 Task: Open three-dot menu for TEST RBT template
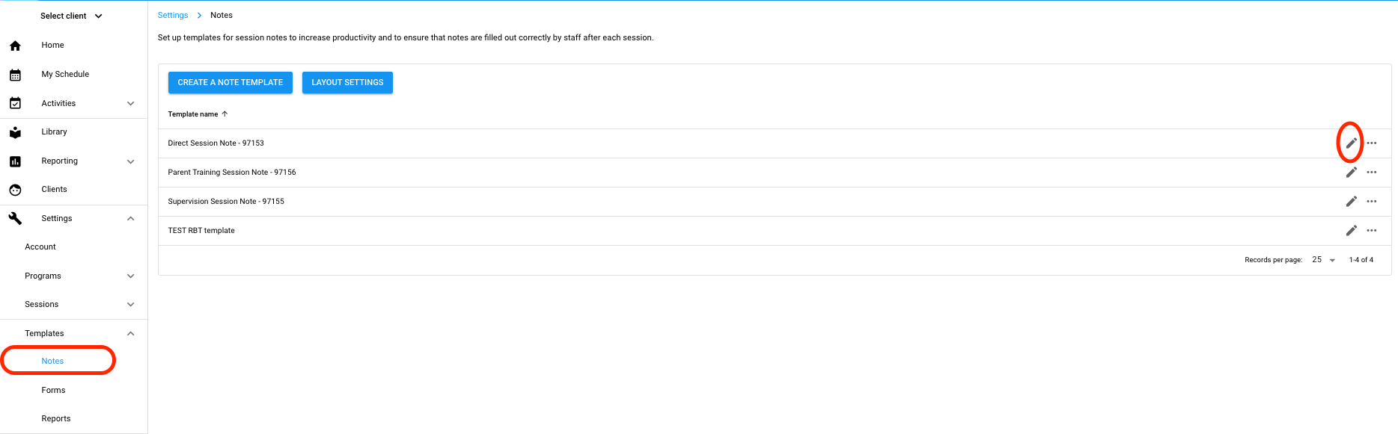click(x=1371, y=231)
